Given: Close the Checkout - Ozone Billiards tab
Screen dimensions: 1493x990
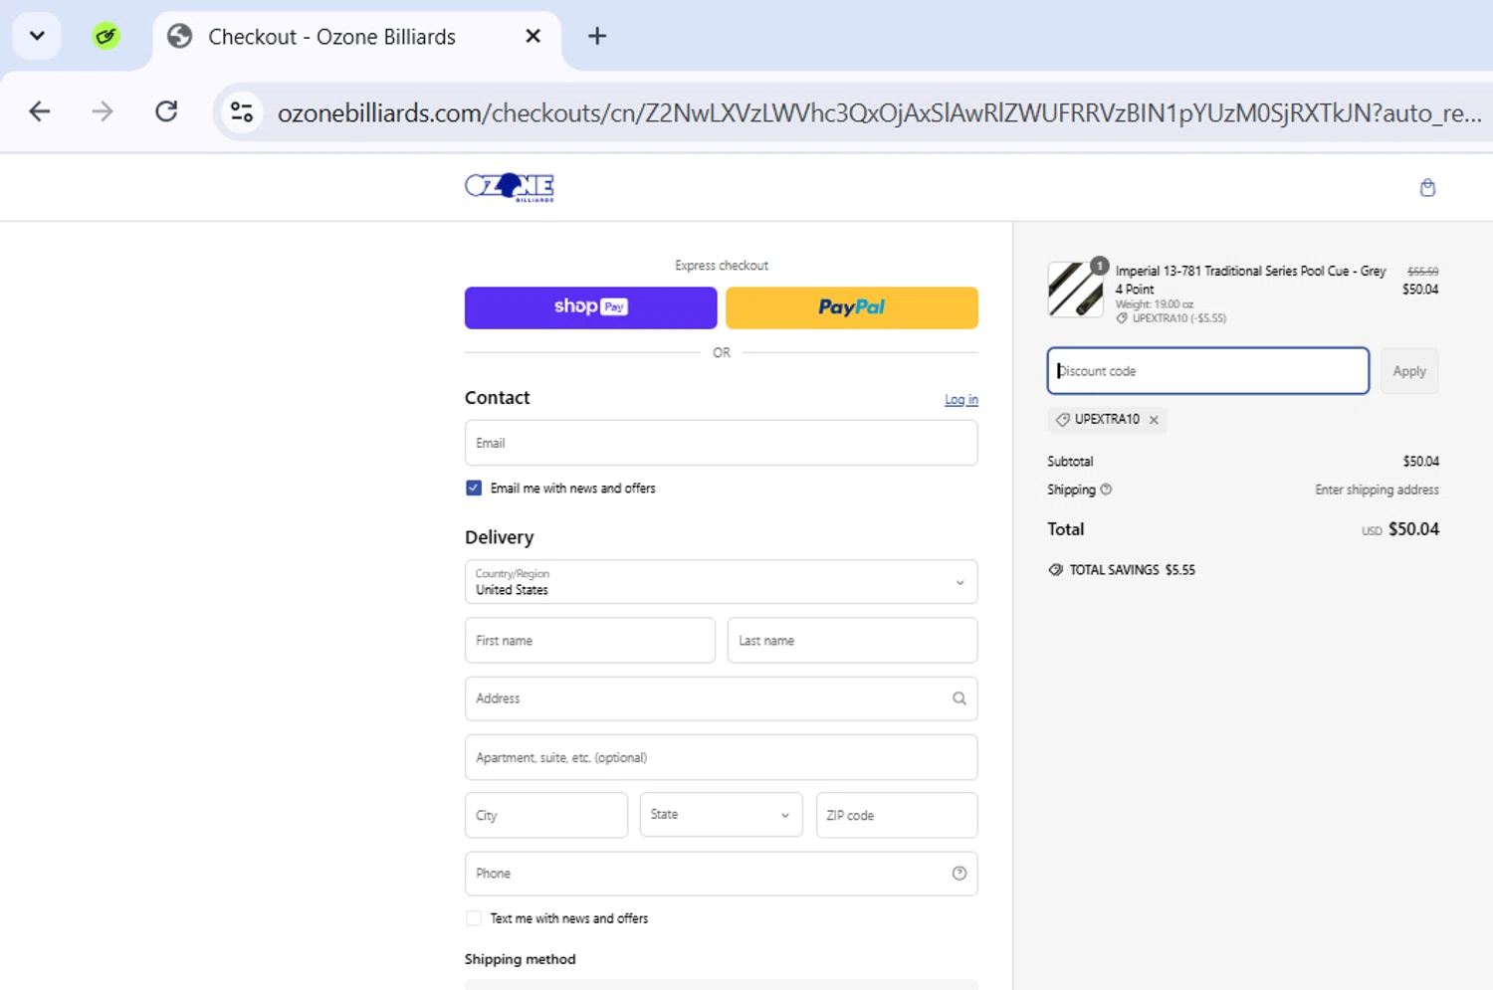Looking at the screenshot, I should (533, 37).
